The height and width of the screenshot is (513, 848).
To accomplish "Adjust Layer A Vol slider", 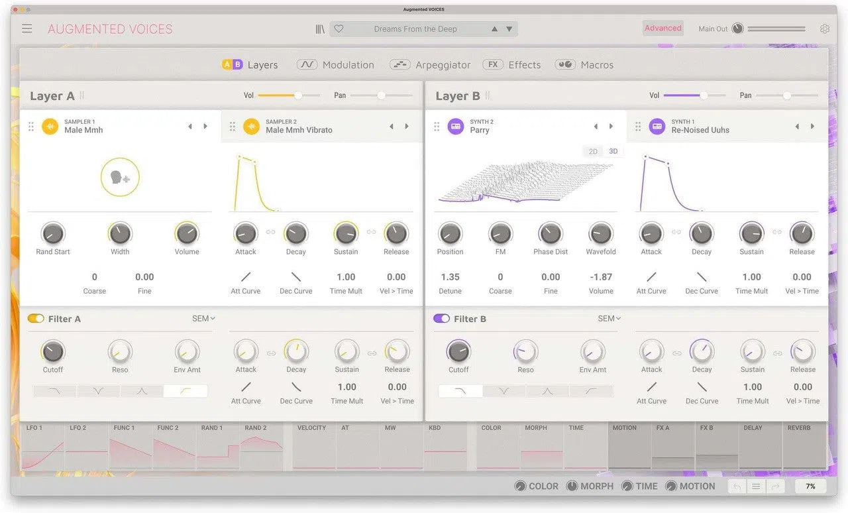I will pos(289,95).
